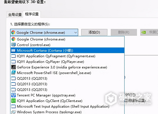Viewport: 158px width, 114px height.
Task: Select Microsoft Cortana (Cortana (小娜)) entry
Action: [x=67, y=50]
